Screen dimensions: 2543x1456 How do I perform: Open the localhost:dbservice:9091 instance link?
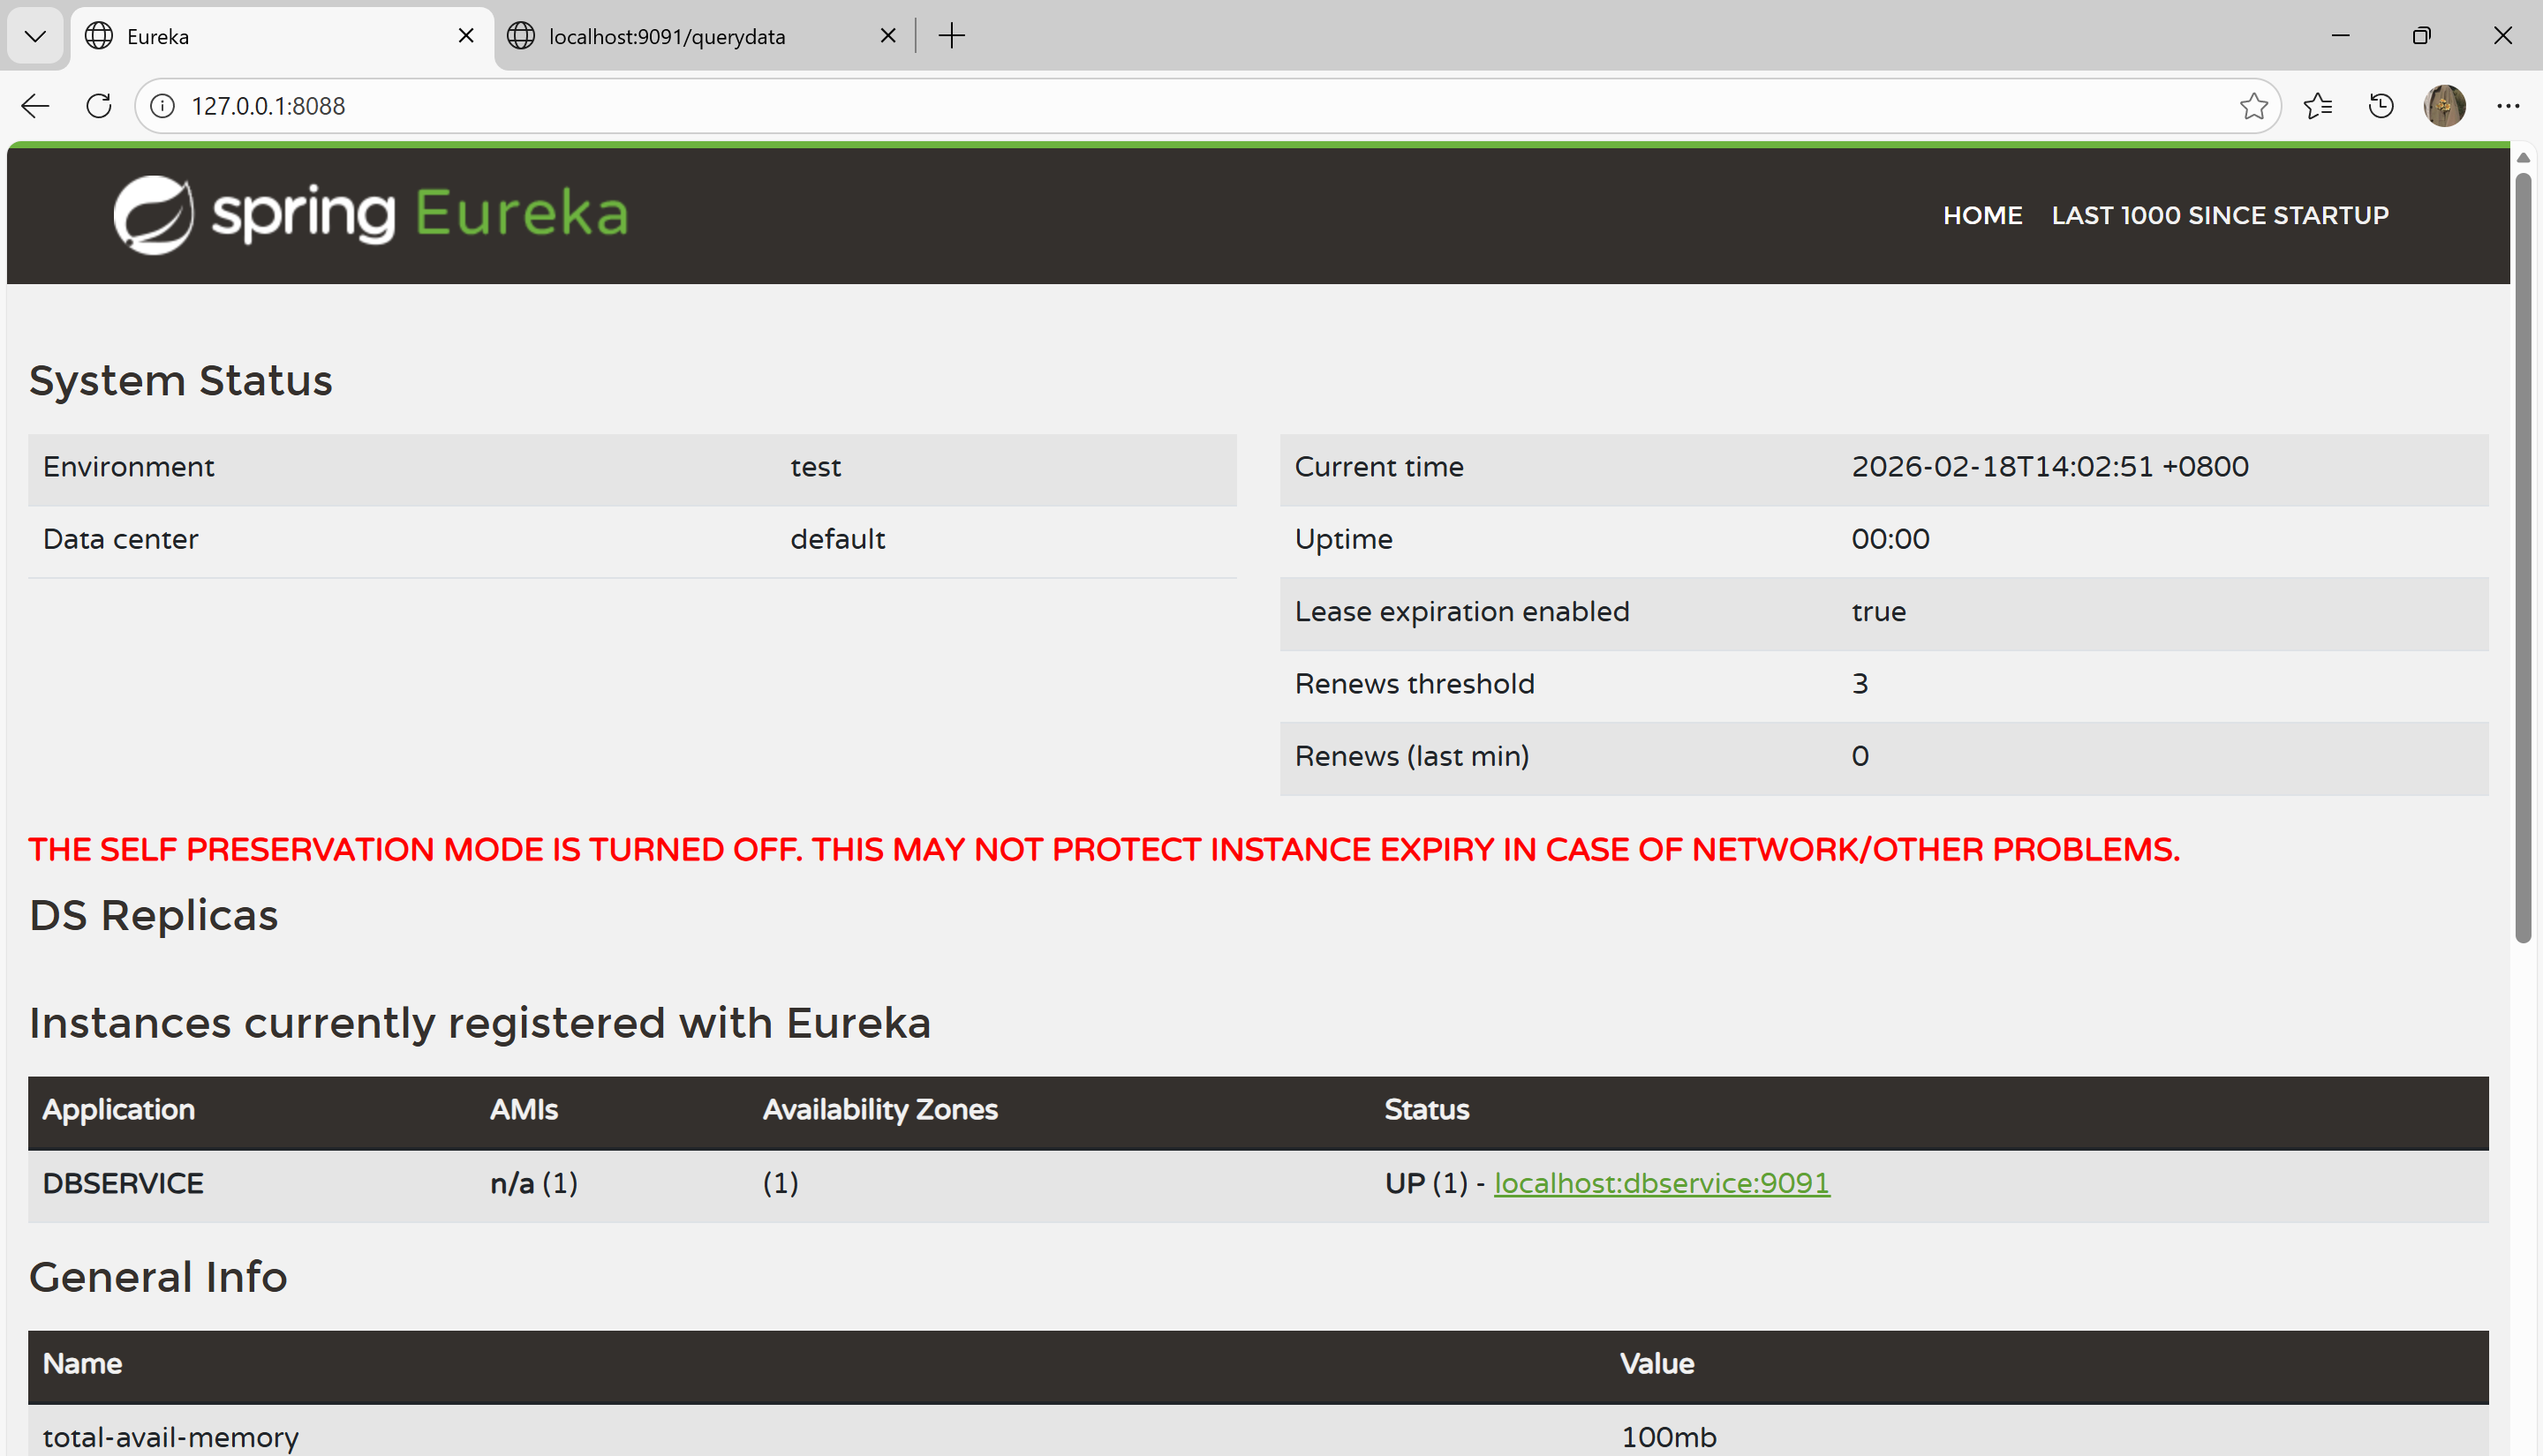coord(1661,1183)
